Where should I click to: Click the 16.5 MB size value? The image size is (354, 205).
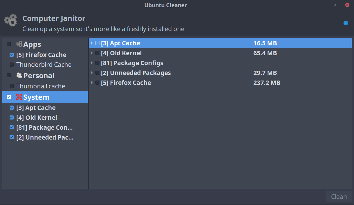[x=265, y=43]
